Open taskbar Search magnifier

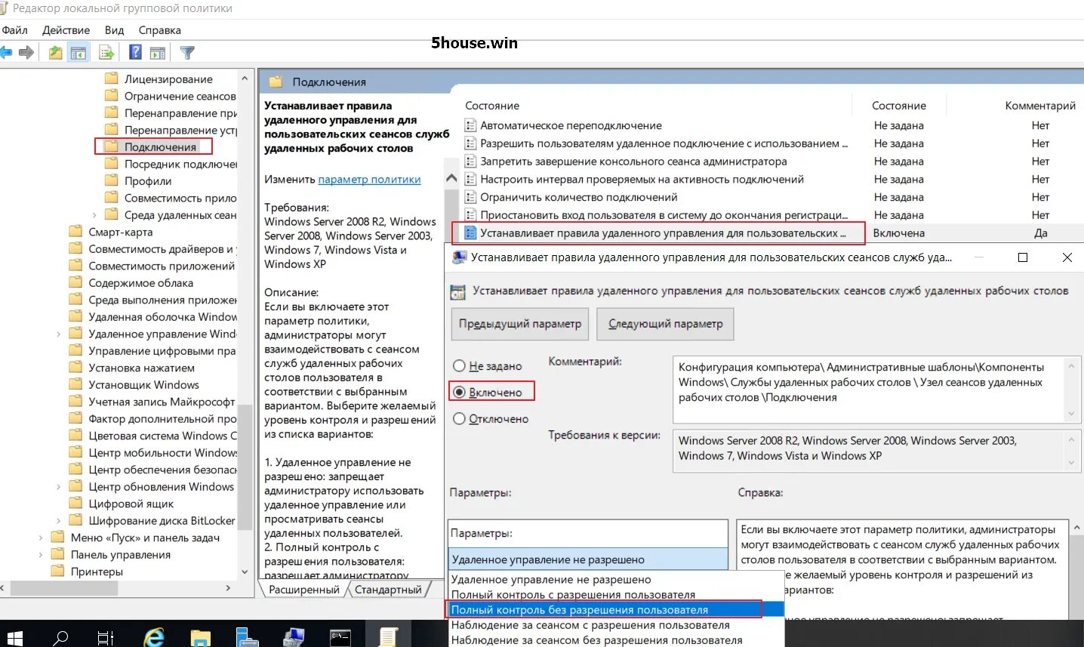(x=60, y=637)
